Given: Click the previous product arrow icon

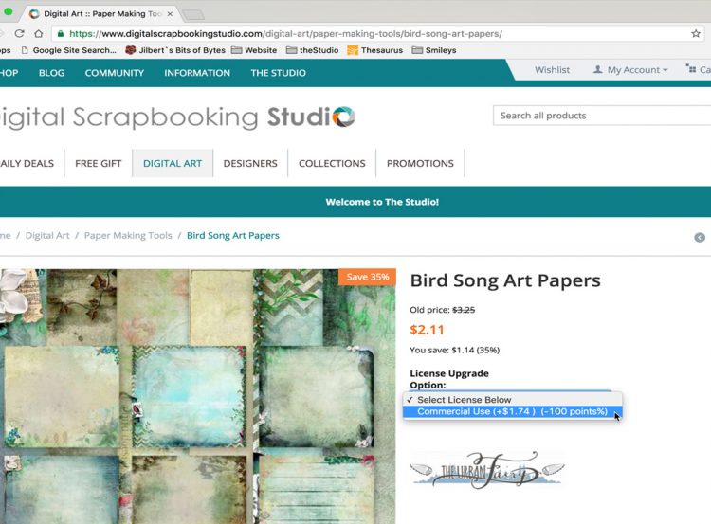Looking at the screenshot, I should coord(700,238).
